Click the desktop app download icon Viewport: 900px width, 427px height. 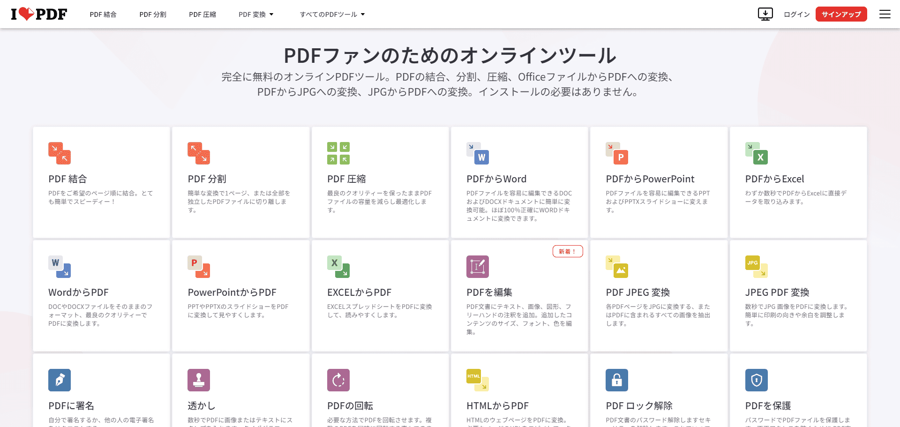point(765,14)
